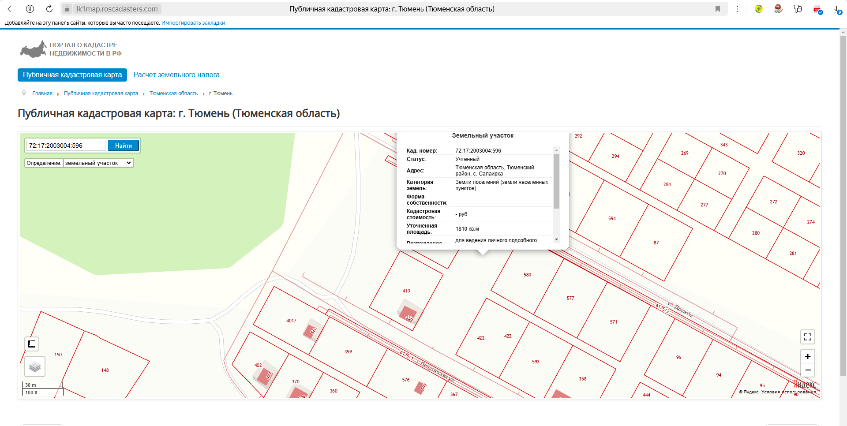Click the PDF extension icon
The height and width of the screenshot is (426, 847).
[x=817, y=9]
